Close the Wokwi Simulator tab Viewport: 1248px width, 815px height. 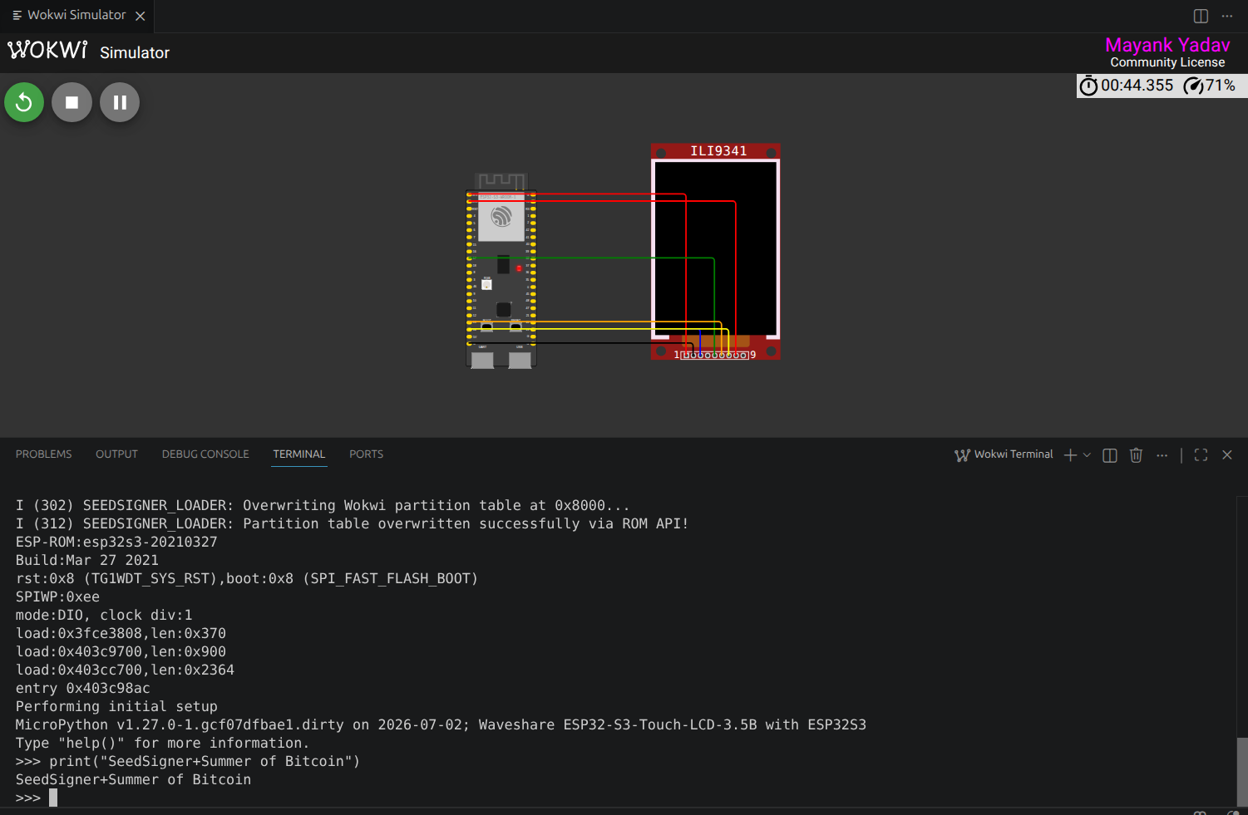click(x=141, y=16)
